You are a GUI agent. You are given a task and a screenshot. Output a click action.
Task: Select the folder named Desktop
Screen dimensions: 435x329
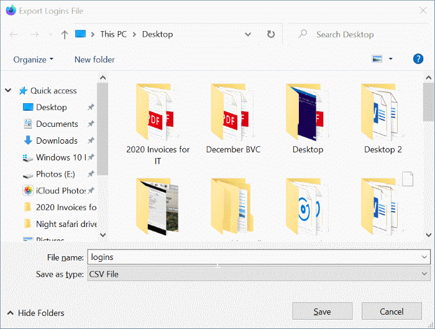coord(308,119)
